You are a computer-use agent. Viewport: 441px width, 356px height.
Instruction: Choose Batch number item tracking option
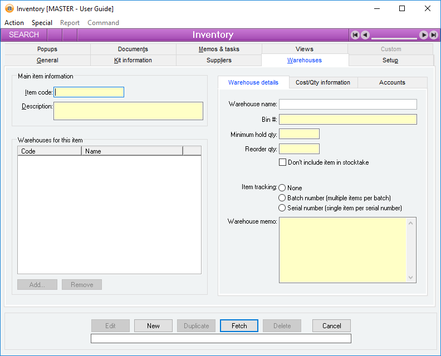pos(282,198)
